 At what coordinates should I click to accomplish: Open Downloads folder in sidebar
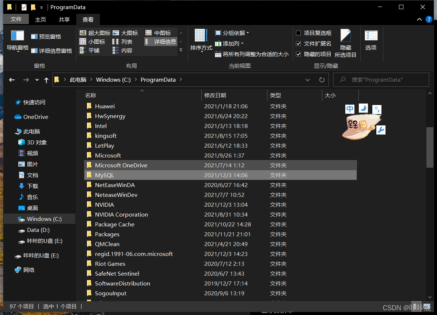pyautogui.click(x=28, y=186)
